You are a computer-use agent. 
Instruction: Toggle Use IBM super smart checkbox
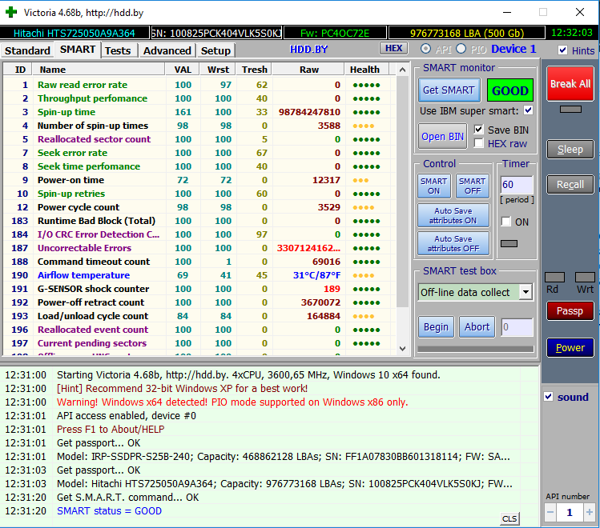click(x=528, y=110)
